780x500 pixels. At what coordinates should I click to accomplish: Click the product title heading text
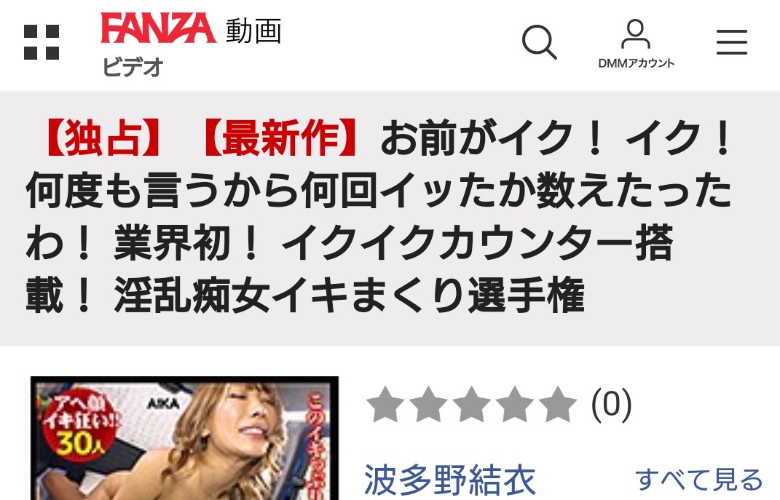(x=378, y=217)
